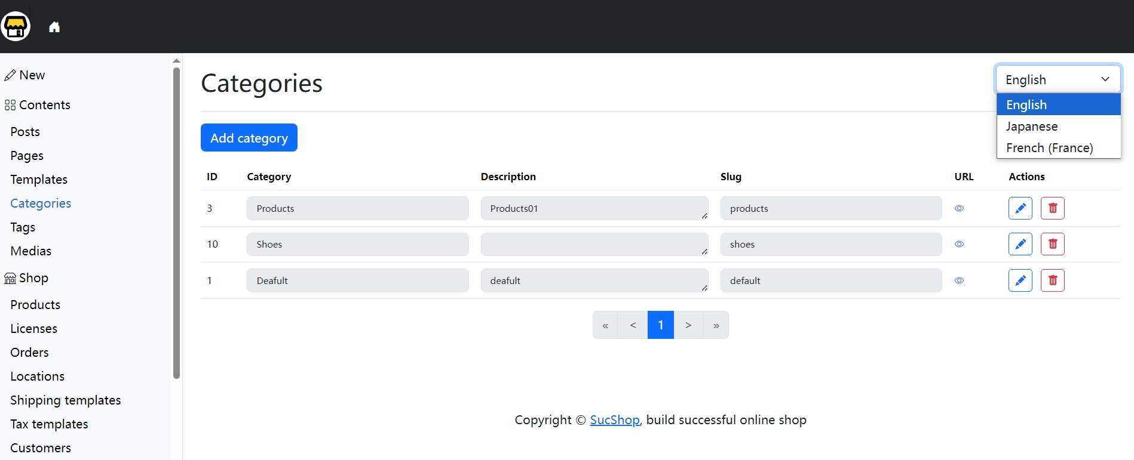Screen dimensions: 1134x460
Task: Click the SucShop logo icon
Action: 16,27
